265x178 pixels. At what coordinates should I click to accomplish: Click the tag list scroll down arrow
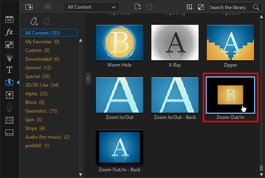[x=81, y=174]
